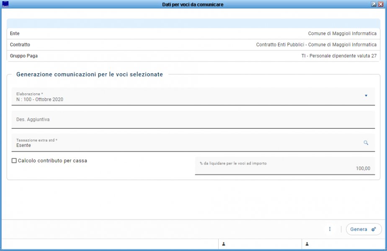Close the Dati per voci da comunicare window
This screenshot has width=387, height=251.
tap(381, 4)
